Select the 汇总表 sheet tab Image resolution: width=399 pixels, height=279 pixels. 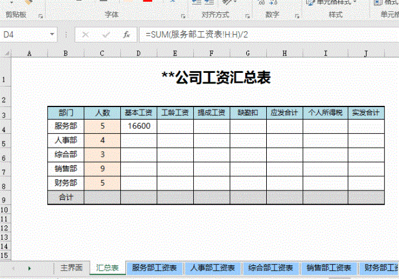107,268
